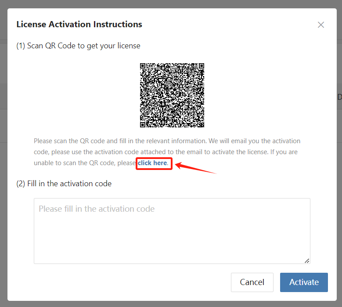Click the textarea resize grip icon

click(307, 261)
